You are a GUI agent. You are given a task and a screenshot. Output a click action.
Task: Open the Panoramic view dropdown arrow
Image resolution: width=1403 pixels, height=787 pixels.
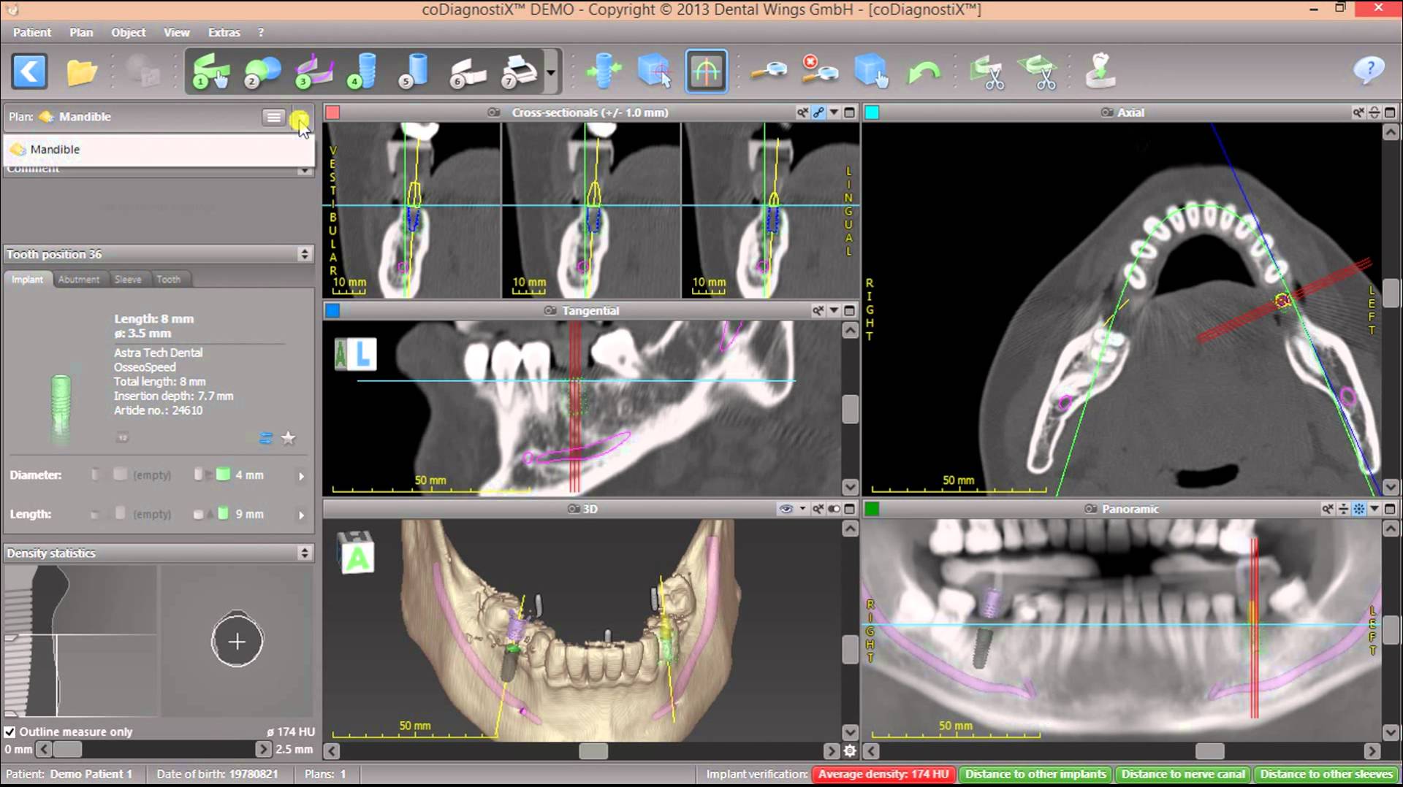click(x=1375, y=509)
